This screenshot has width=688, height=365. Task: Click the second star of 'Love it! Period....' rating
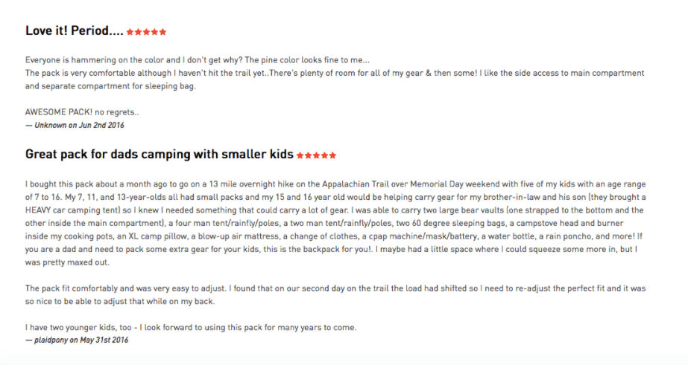pos(138,32)
